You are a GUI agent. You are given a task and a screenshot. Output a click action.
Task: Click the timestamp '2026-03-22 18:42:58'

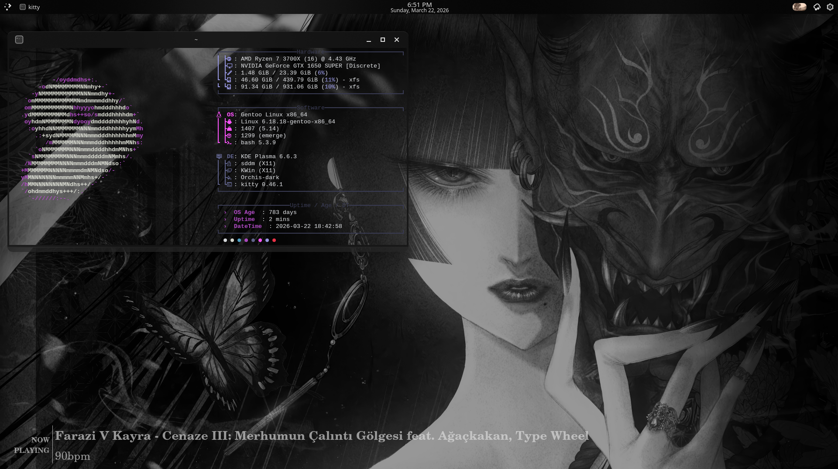[309, 226]
